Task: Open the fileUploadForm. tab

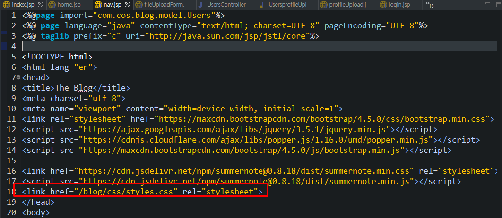Action: (160, 5)
